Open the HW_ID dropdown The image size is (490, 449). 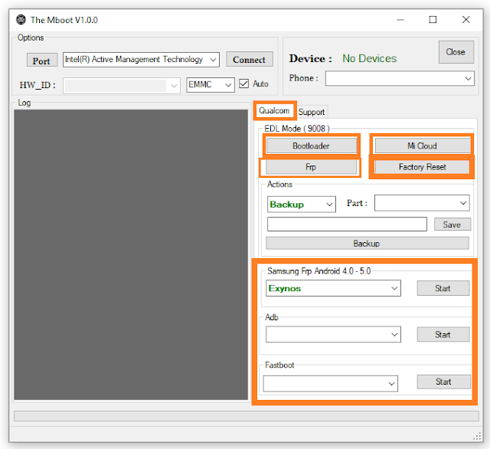pyautogui.click(x=122, y=85)
